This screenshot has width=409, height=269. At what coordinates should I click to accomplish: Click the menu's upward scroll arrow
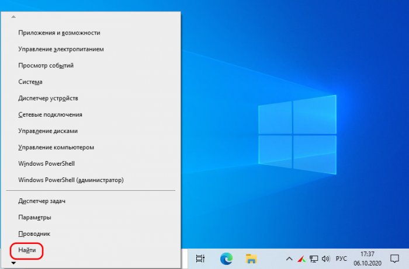(x=13, y=17)
